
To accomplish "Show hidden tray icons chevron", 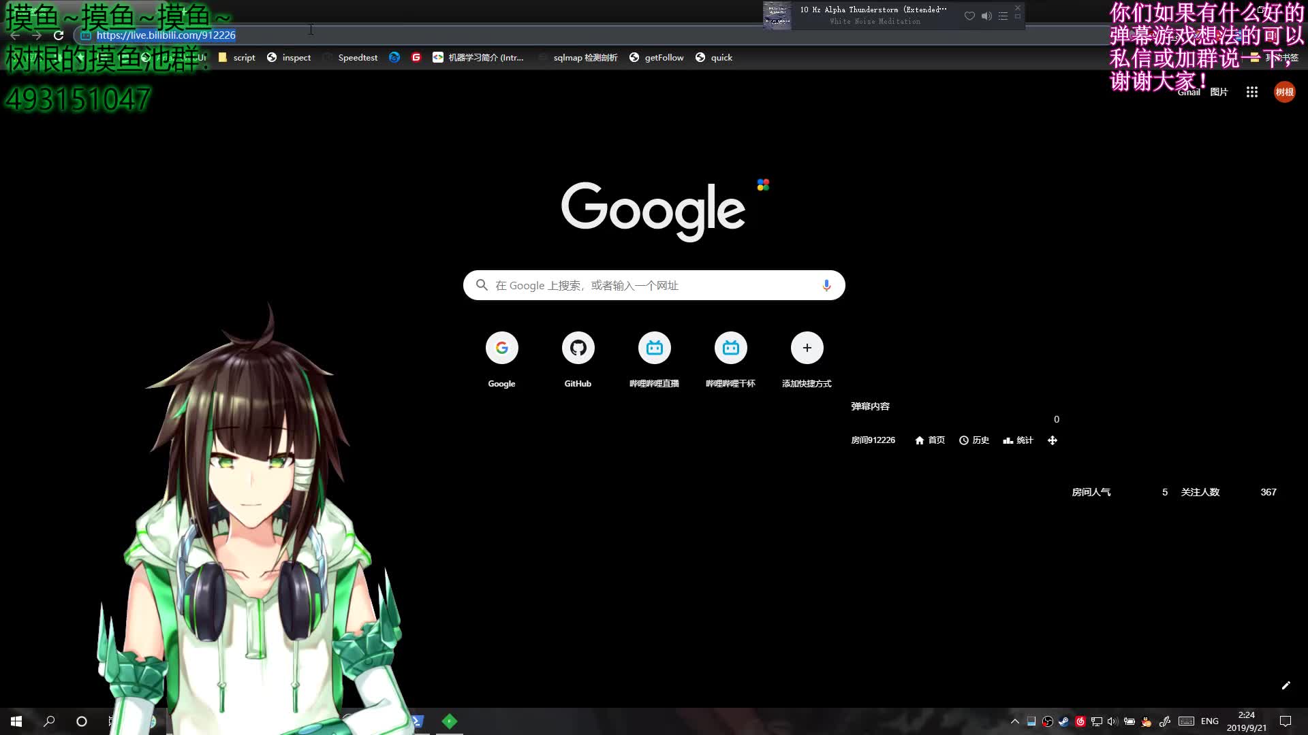I will point(1015,721).
